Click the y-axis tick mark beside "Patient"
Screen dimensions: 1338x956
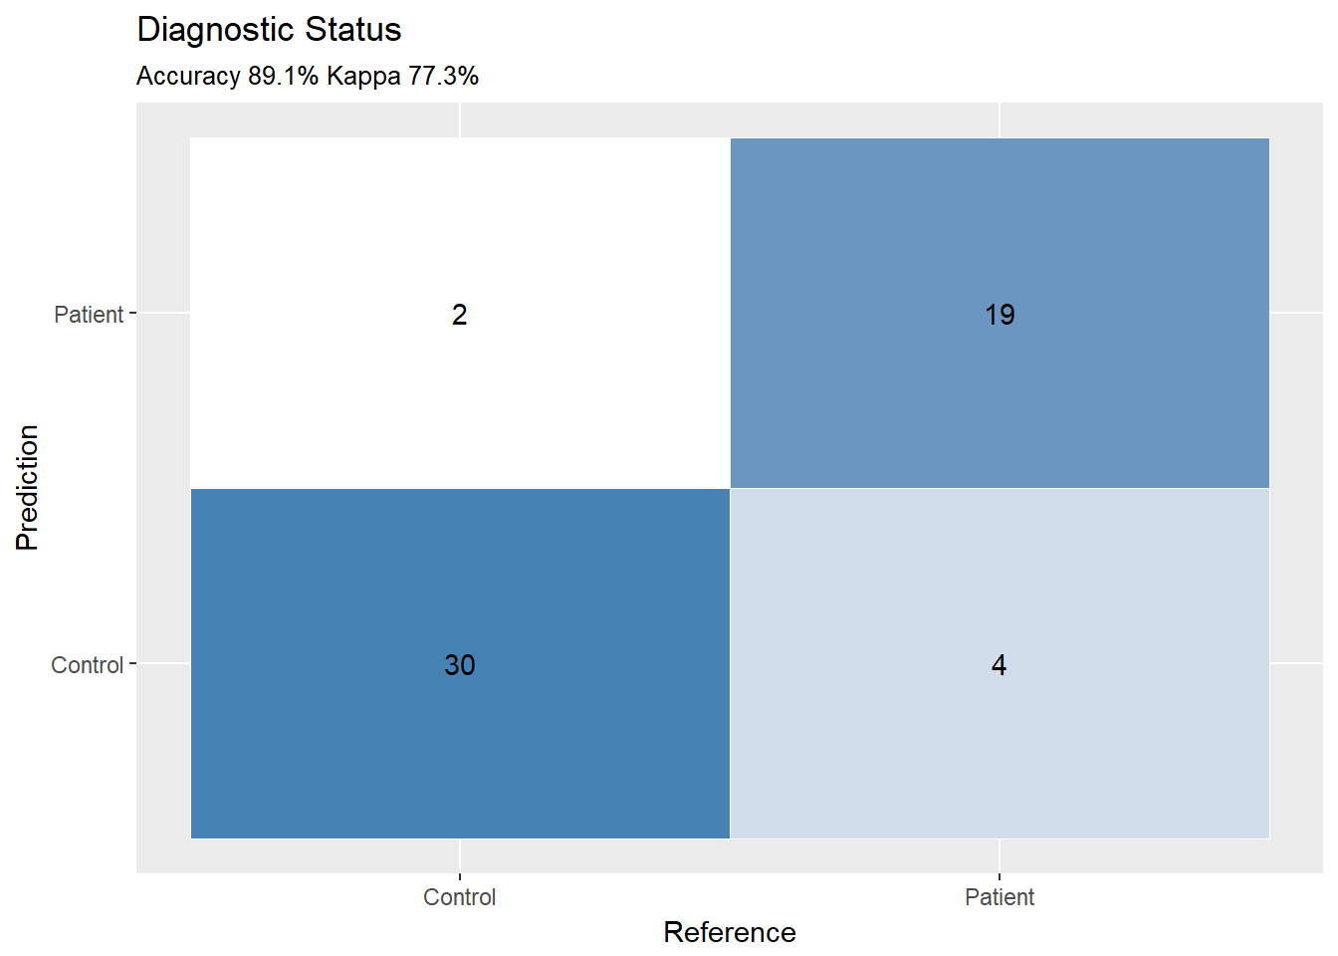click(132, 314)
